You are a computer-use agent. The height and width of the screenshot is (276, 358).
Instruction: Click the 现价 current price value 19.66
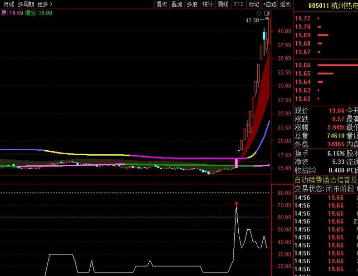click(337, 111)
